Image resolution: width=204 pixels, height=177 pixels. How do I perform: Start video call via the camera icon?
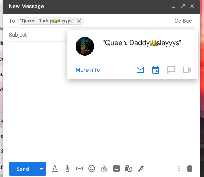(187, 70)
